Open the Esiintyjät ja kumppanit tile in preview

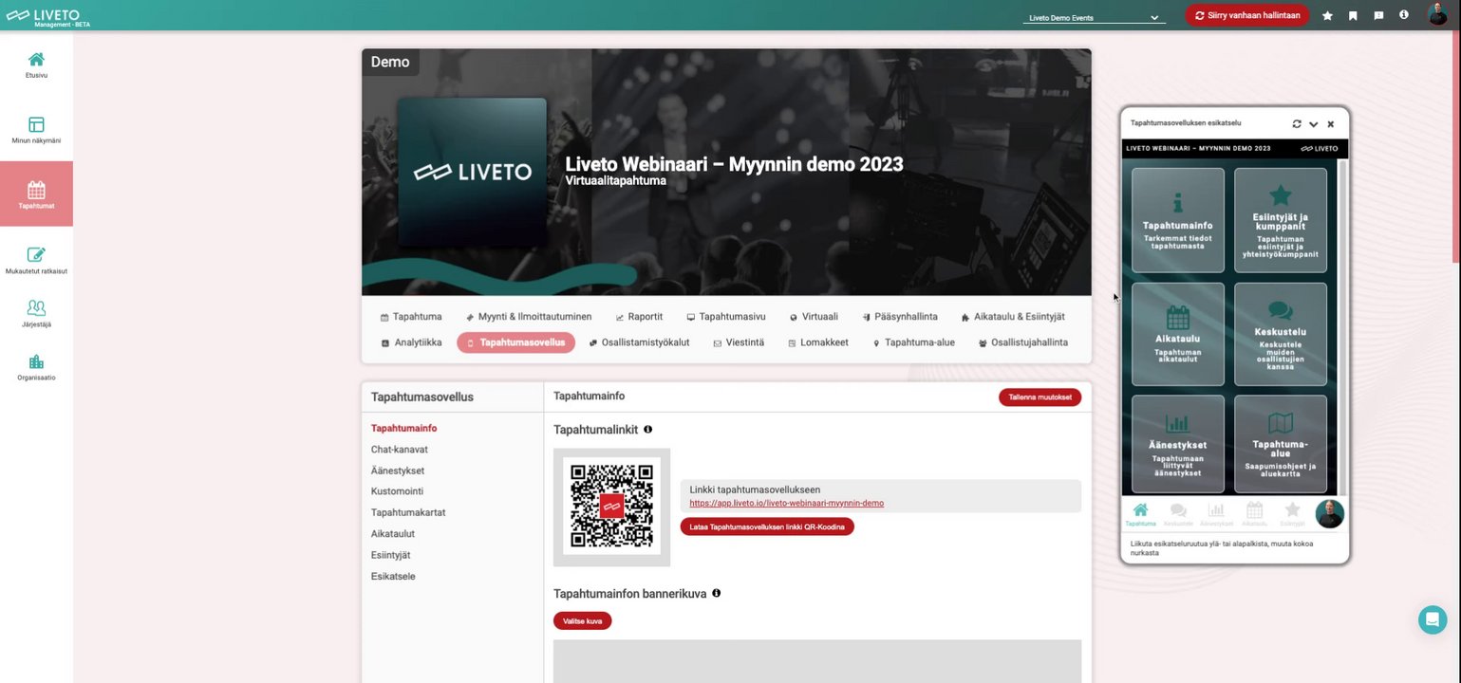(1281, 220)
